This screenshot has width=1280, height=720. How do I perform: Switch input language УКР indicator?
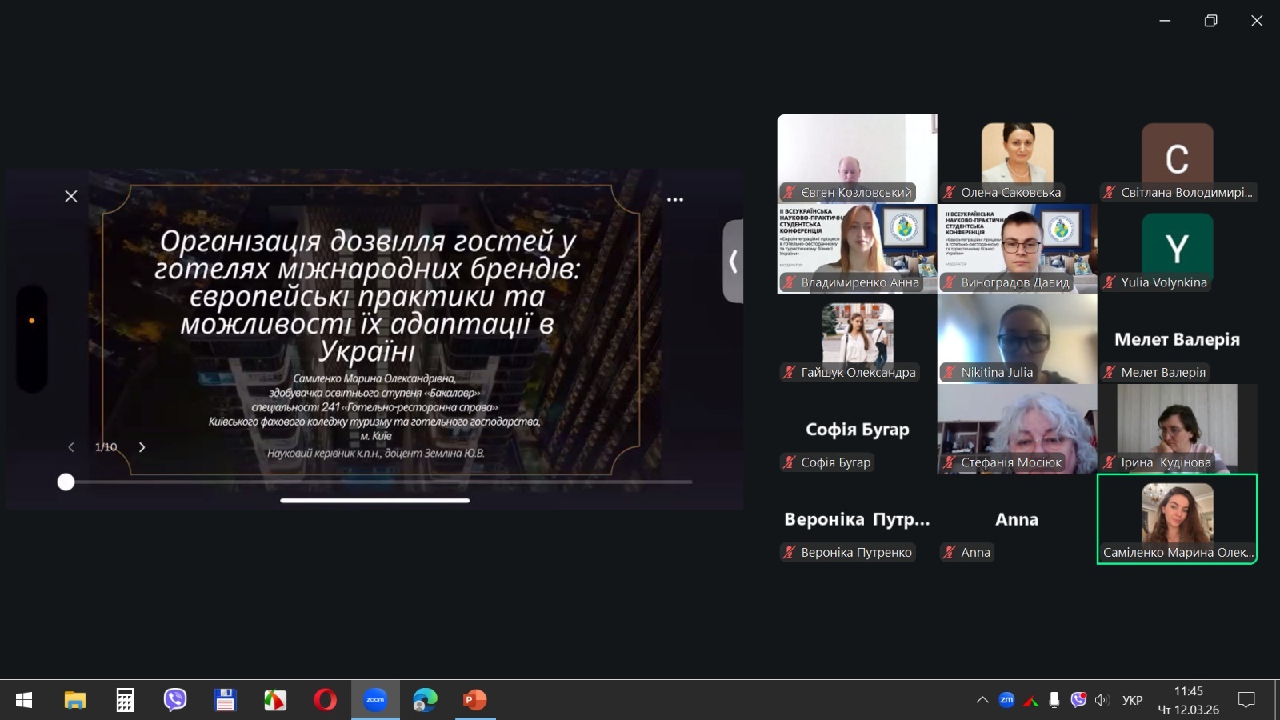1132,700
